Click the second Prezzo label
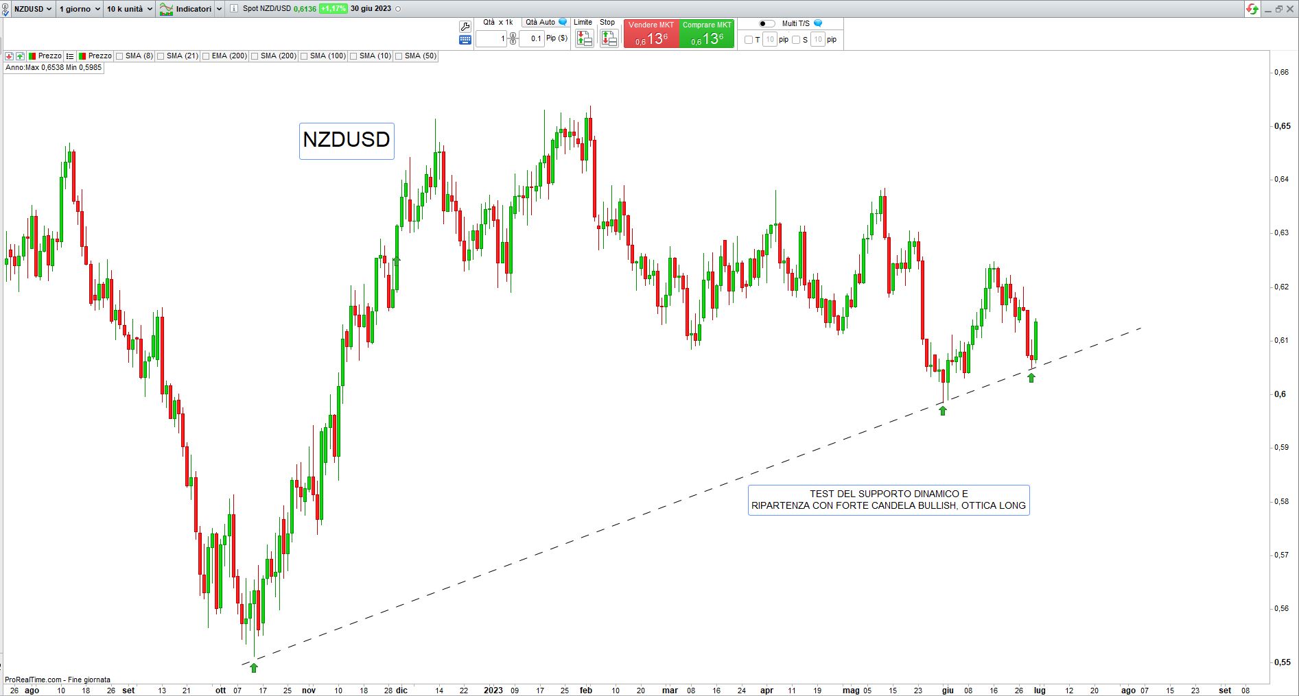Screen dimensions: 1299x696 click(100, 56)
